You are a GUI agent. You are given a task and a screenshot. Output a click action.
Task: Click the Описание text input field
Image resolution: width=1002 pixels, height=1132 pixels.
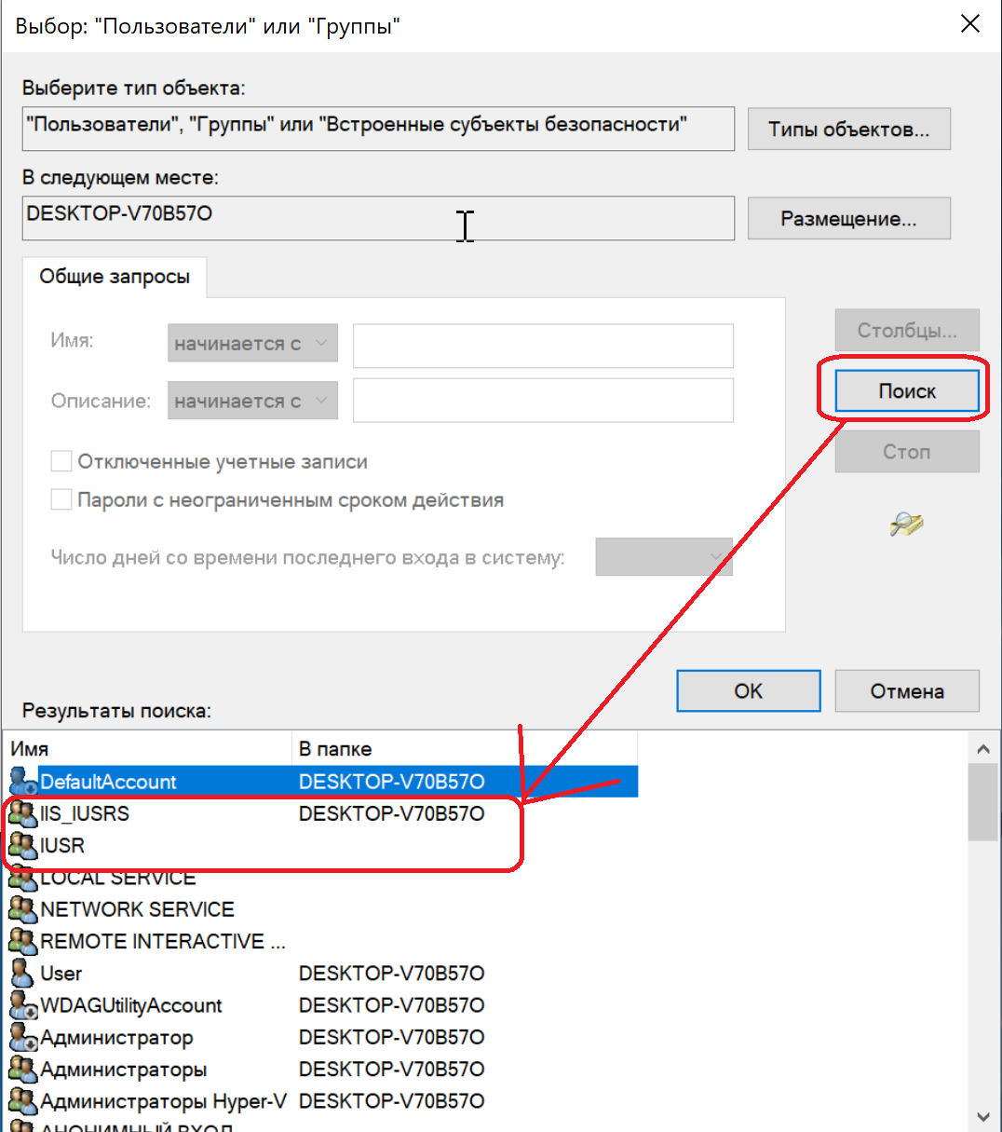click(x=543, y=400)
